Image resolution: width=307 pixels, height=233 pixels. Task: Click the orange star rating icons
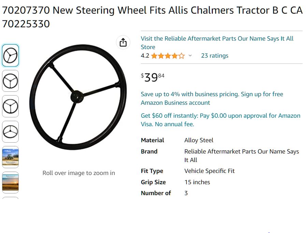pyautogui.click(x=167, y=56)
